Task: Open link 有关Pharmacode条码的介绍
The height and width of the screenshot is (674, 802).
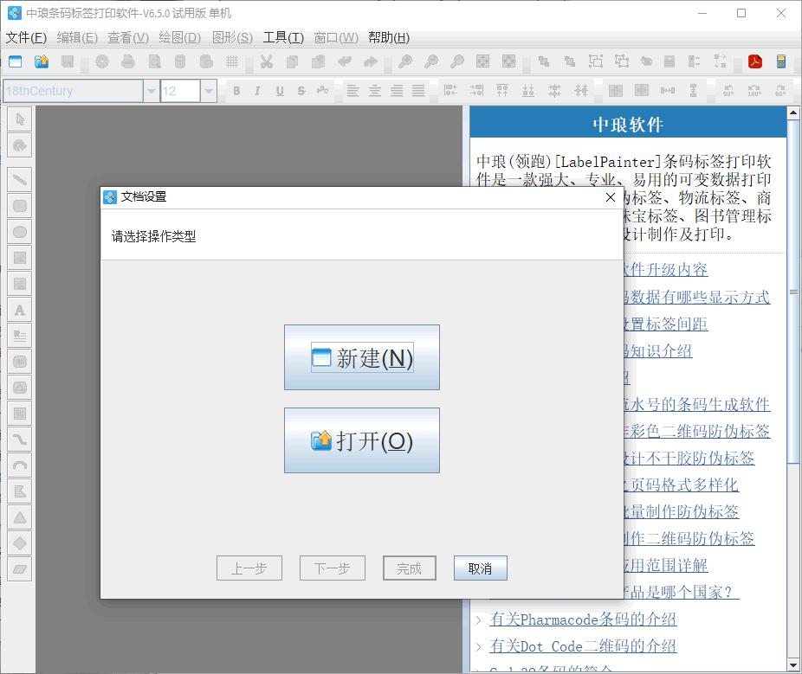Action: pyautogui.click(x=583, y=619)
